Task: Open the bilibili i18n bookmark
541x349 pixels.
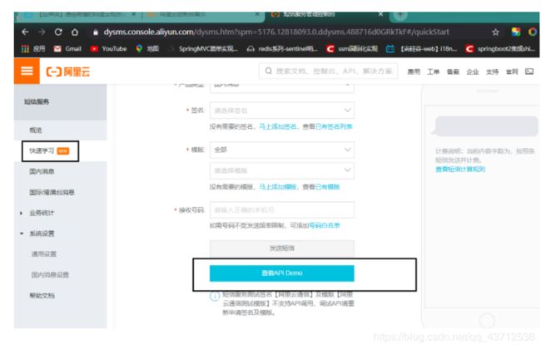Action: pyautogui.click(x=421, y=49)
